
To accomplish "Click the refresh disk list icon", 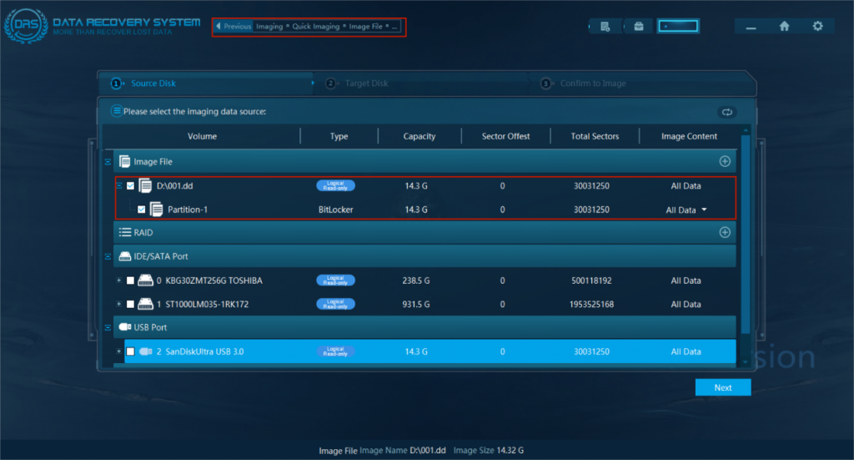I will coord(726,112).
